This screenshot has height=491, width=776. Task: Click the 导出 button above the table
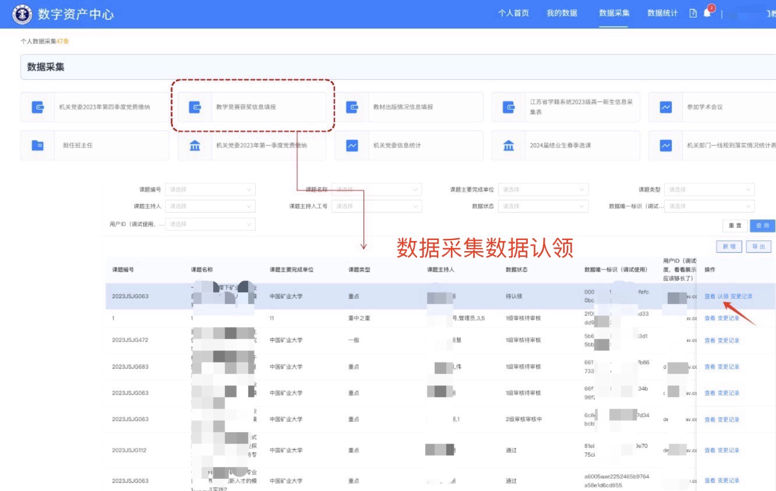tap(758, 247)
